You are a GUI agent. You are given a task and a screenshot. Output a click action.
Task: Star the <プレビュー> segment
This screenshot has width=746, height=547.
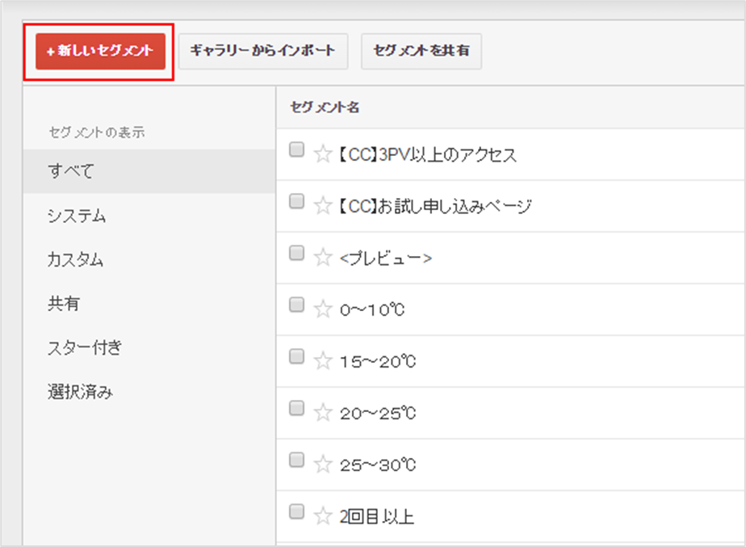click(x=323, y=257)
